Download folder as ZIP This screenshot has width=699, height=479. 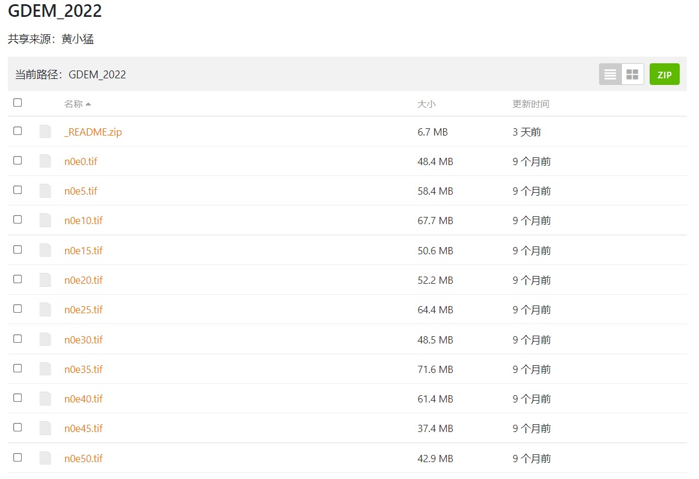[664, 74]
